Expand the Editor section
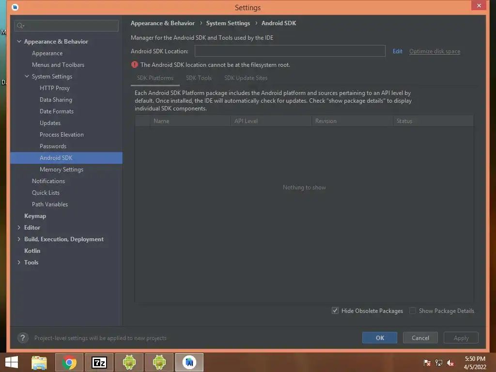 click(19, 228)
